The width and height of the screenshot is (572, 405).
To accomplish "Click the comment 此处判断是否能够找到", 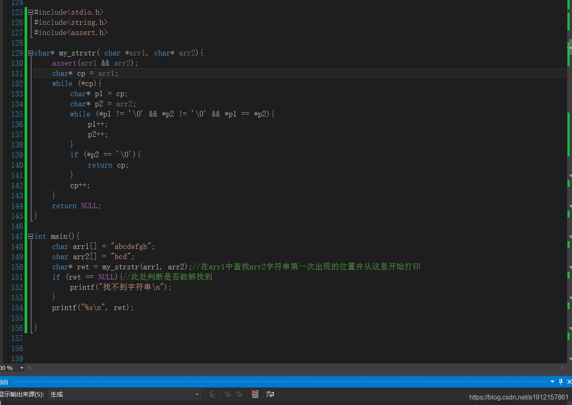I will 168,277.
